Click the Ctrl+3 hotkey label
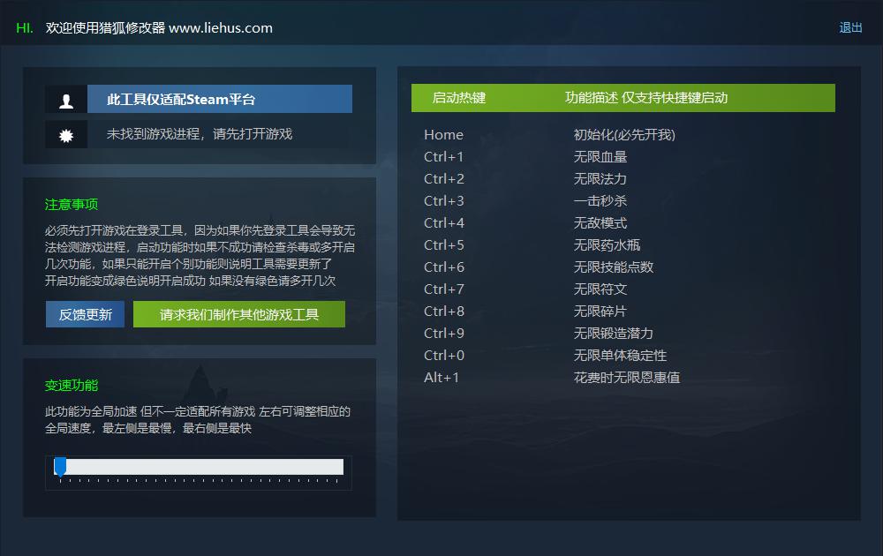Image resolution: width=883 pixels, height=556 pixels. 444,200
